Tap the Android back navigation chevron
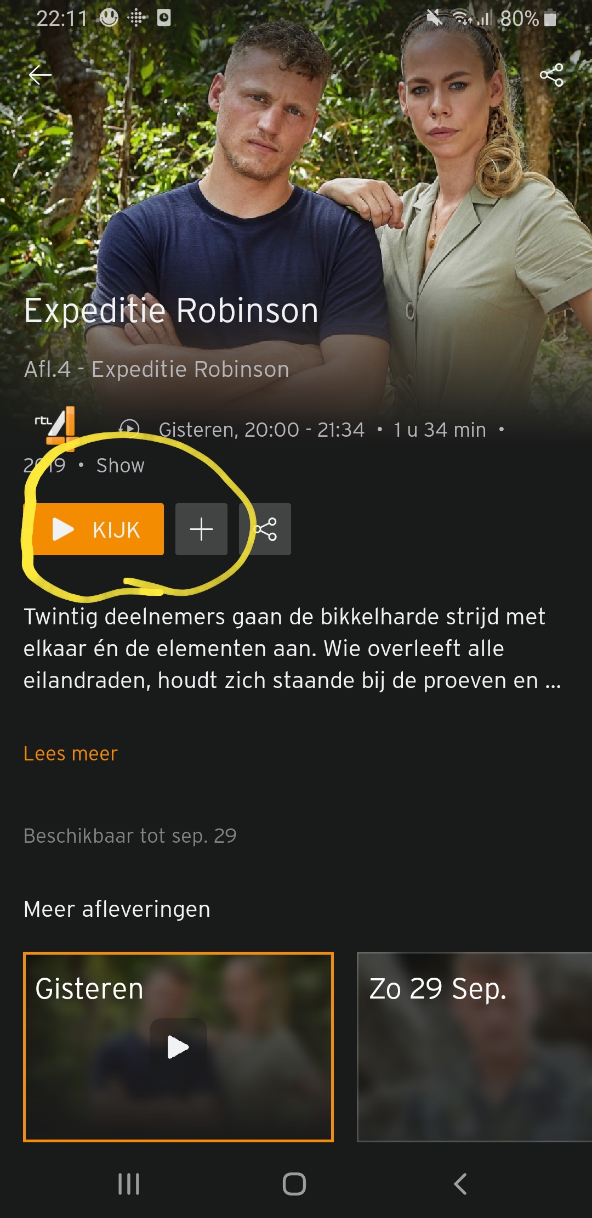592x1218 pixels. pos(460,1184)
